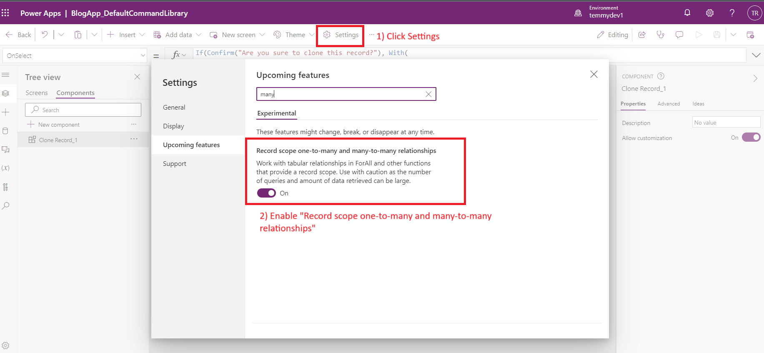The height and width of the screenshot is (353, 764).
Task: Switch to Screens tab in Tree view
Action: coord(37,93)
